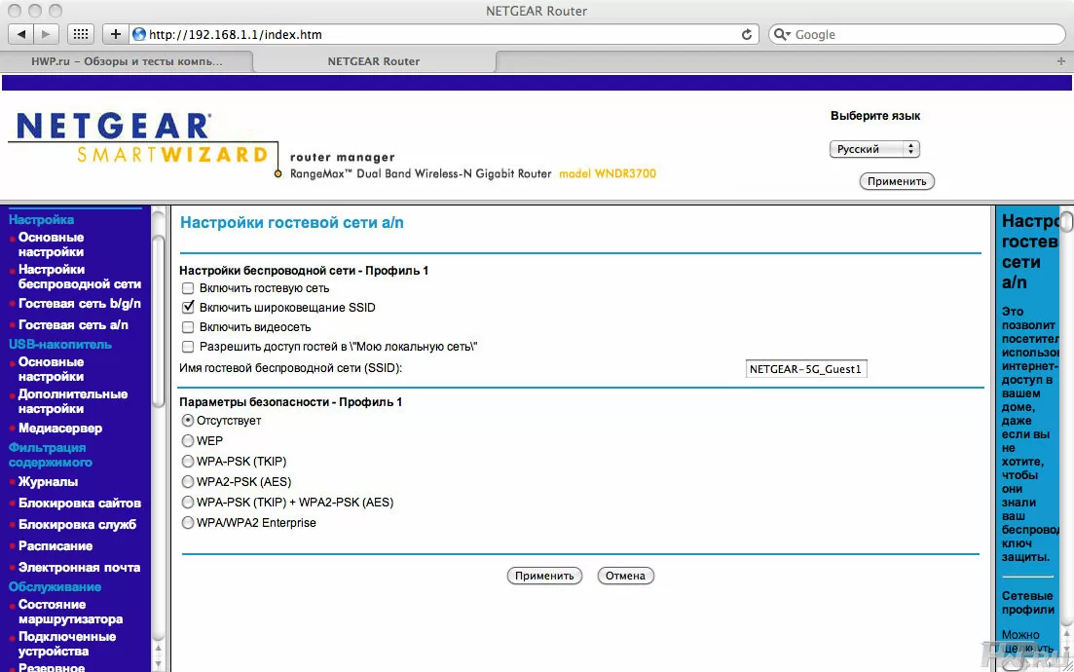This screenshot has height=672, width=1074.
Task: Enable the 'Включить гостевую сеть' checkbox
Action: coord(188,288)
